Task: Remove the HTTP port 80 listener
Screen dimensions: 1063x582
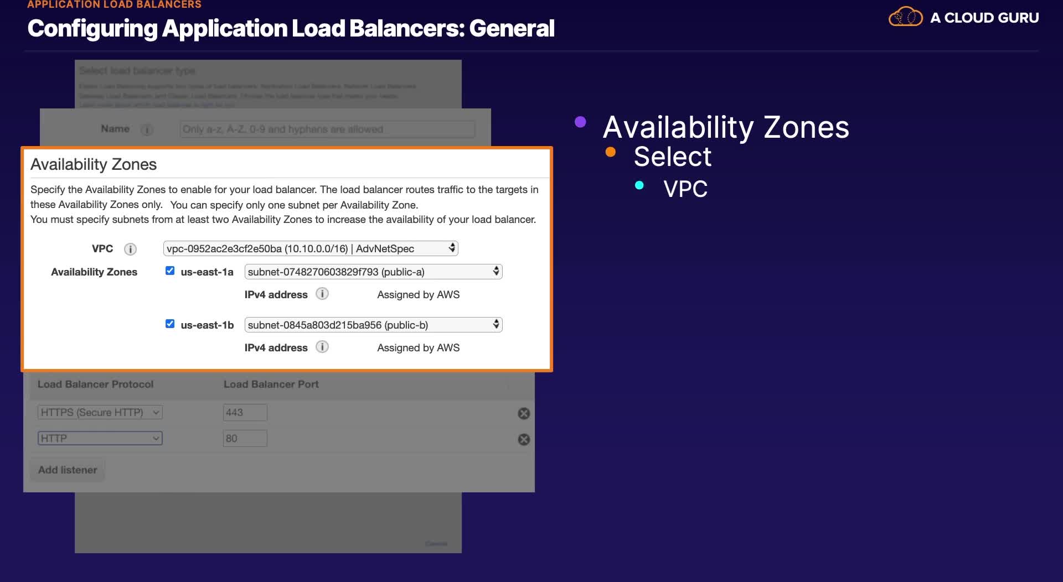Action: pos(524,439)
